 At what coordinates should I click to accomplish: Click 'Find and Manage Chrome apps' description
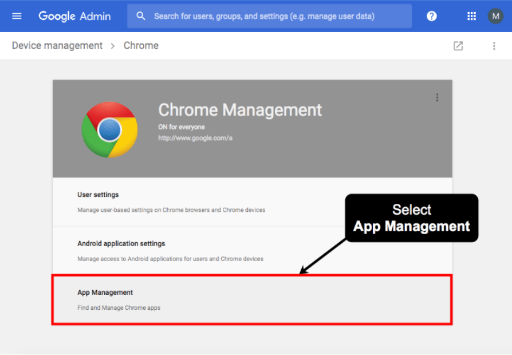coord(119,308)
